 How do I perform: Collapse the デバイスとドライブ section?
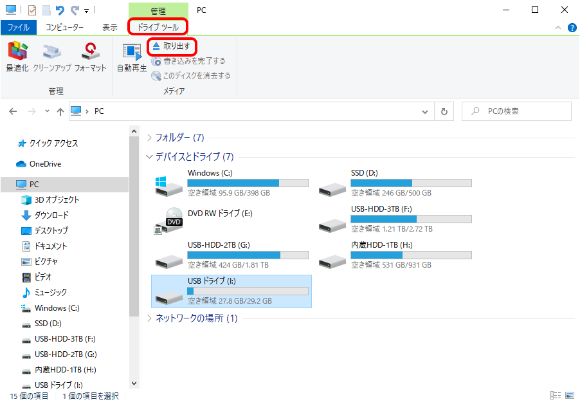pyautogui.click(x=149, y=156)
